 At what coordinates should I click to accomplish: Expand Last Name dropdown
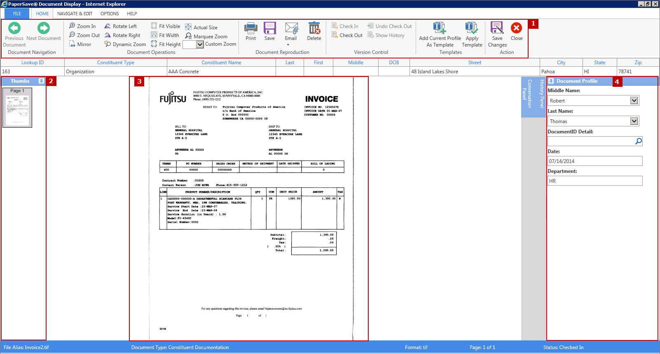[x=634, y=121]
